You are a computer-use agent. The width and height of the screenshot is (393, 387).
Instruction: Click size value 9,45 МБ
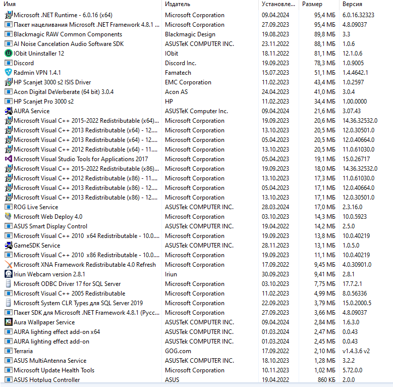pyautogui.click(x=324, y=265)
